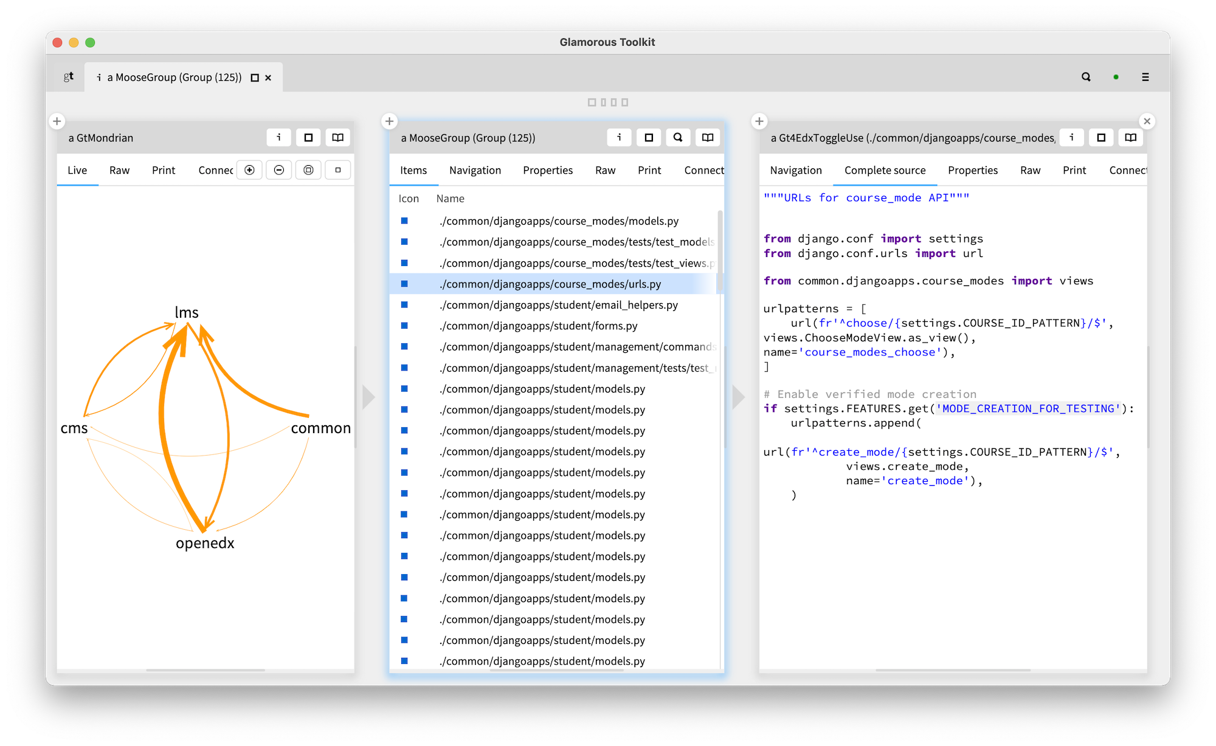Close the Gt4EdxToggleUse pane with the x

(x=1147, y=121)
